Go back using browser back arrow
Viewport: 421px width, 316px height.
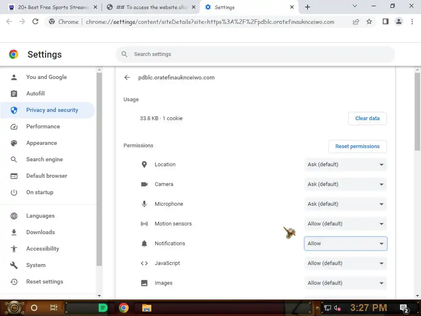9,22
